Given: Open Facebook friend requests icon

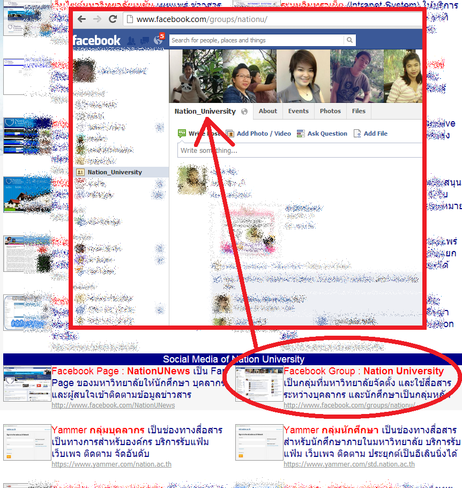Looking at the screenshot, I should point(131,41).
